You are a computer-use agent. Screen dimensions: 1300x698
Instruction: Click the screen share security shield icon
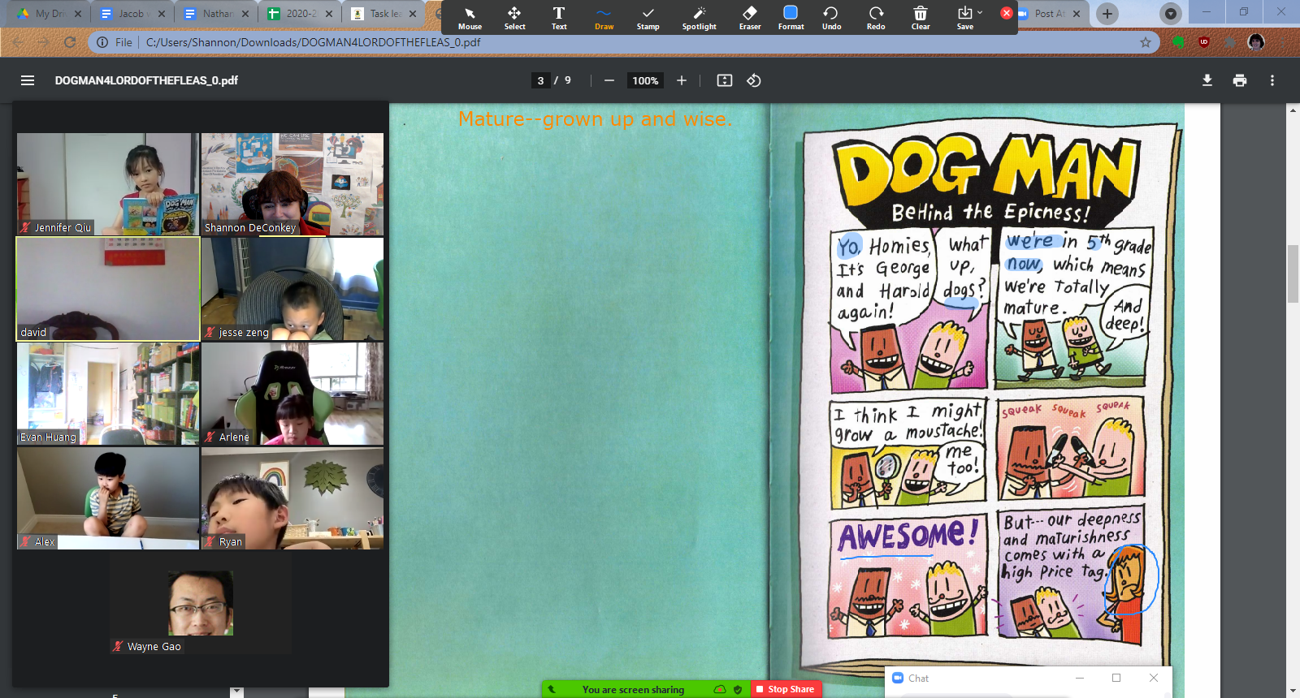pos(738,689)
